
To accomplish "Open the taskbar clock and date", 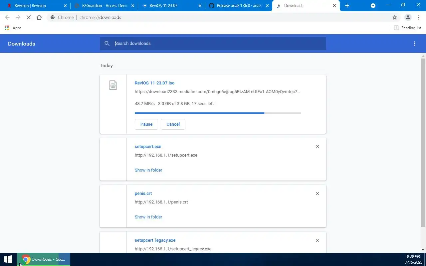I will (413, 259).
